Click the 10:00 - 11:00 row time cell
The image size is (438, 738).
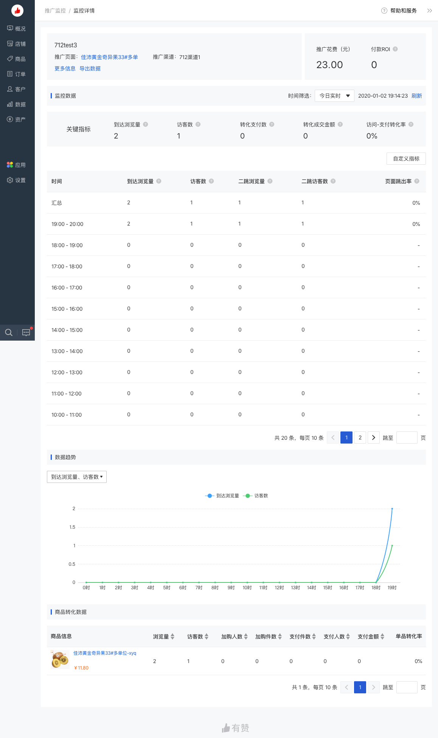coord(67,415)
